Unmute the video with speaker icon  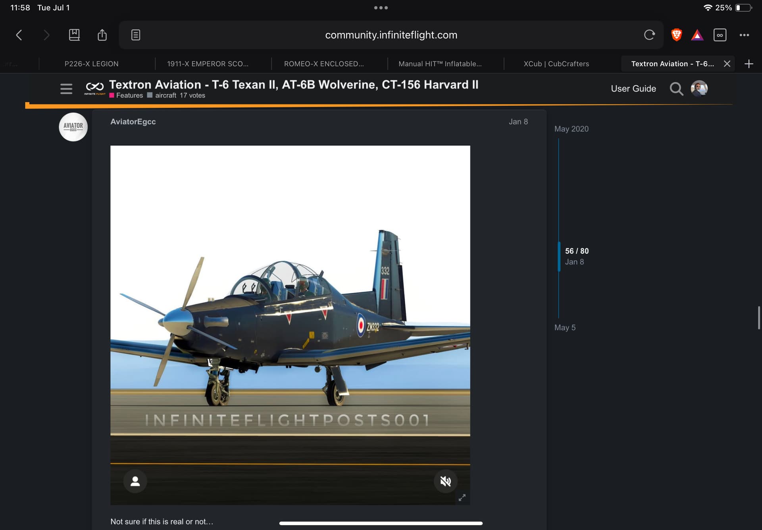click(446, 481)
